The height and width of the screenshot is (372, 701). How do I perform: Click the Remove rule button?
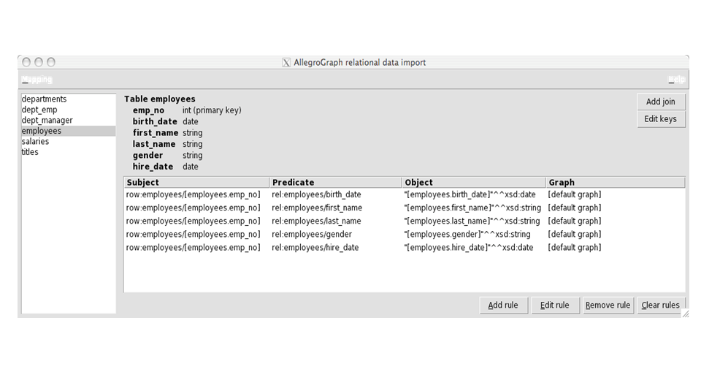pos(608,305)
